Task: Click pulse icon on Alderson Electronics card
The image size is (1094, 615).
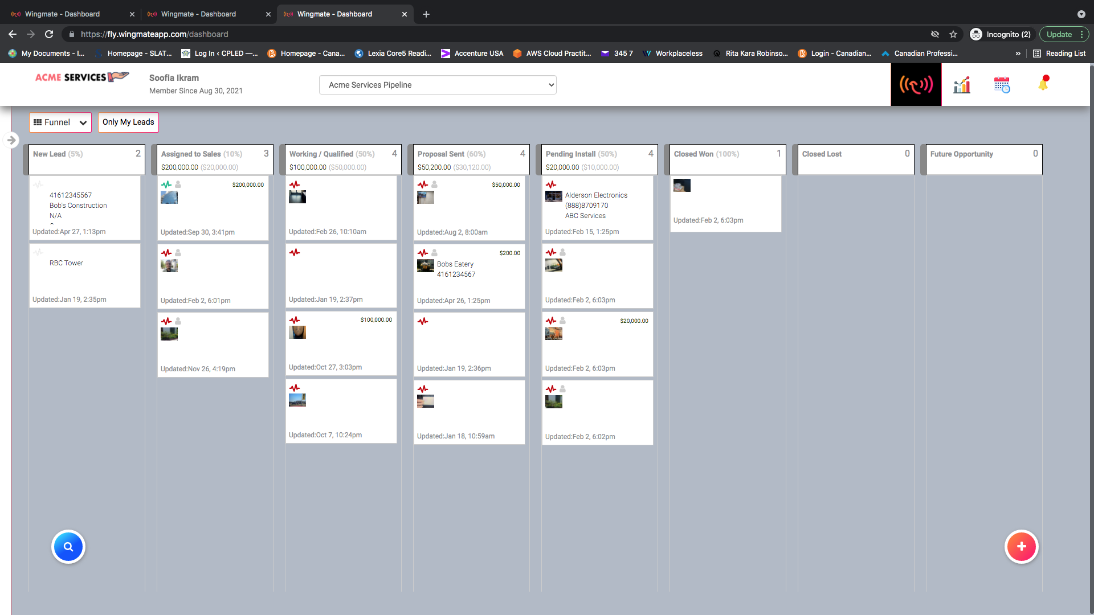Action: point(550,184)
